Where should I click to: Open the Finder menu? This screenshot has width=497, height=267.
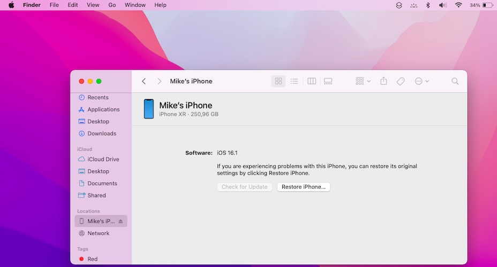32,5
